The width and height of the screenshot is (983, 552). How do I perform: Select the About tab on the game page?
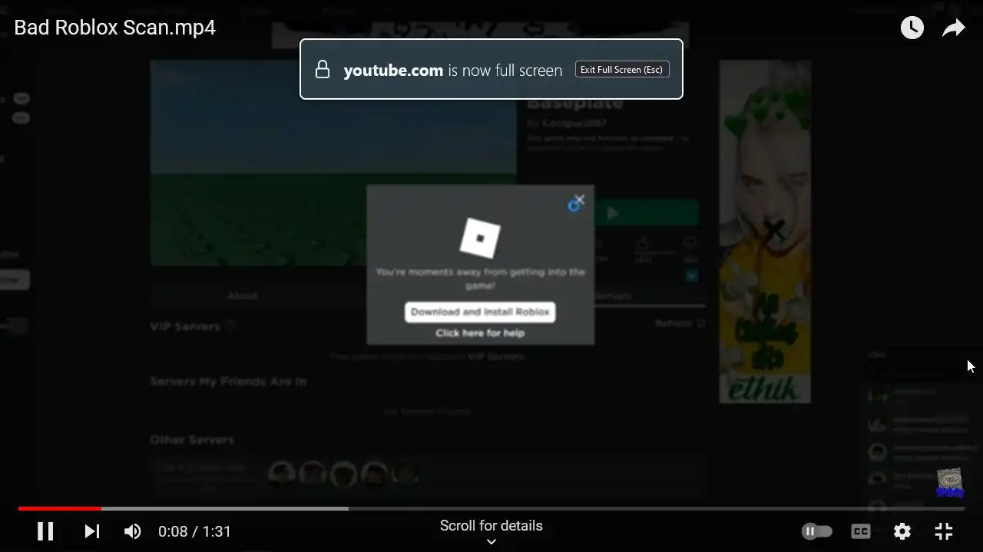click(x=243, y=295)
